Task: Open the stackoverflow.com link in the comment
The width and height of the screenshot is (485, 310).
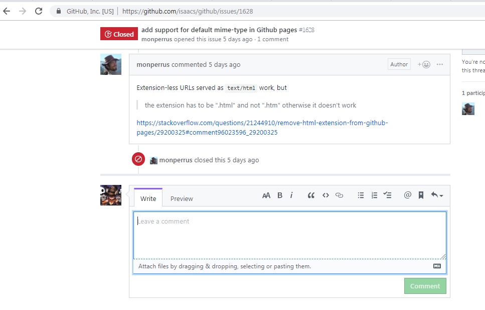Action: 262,128
